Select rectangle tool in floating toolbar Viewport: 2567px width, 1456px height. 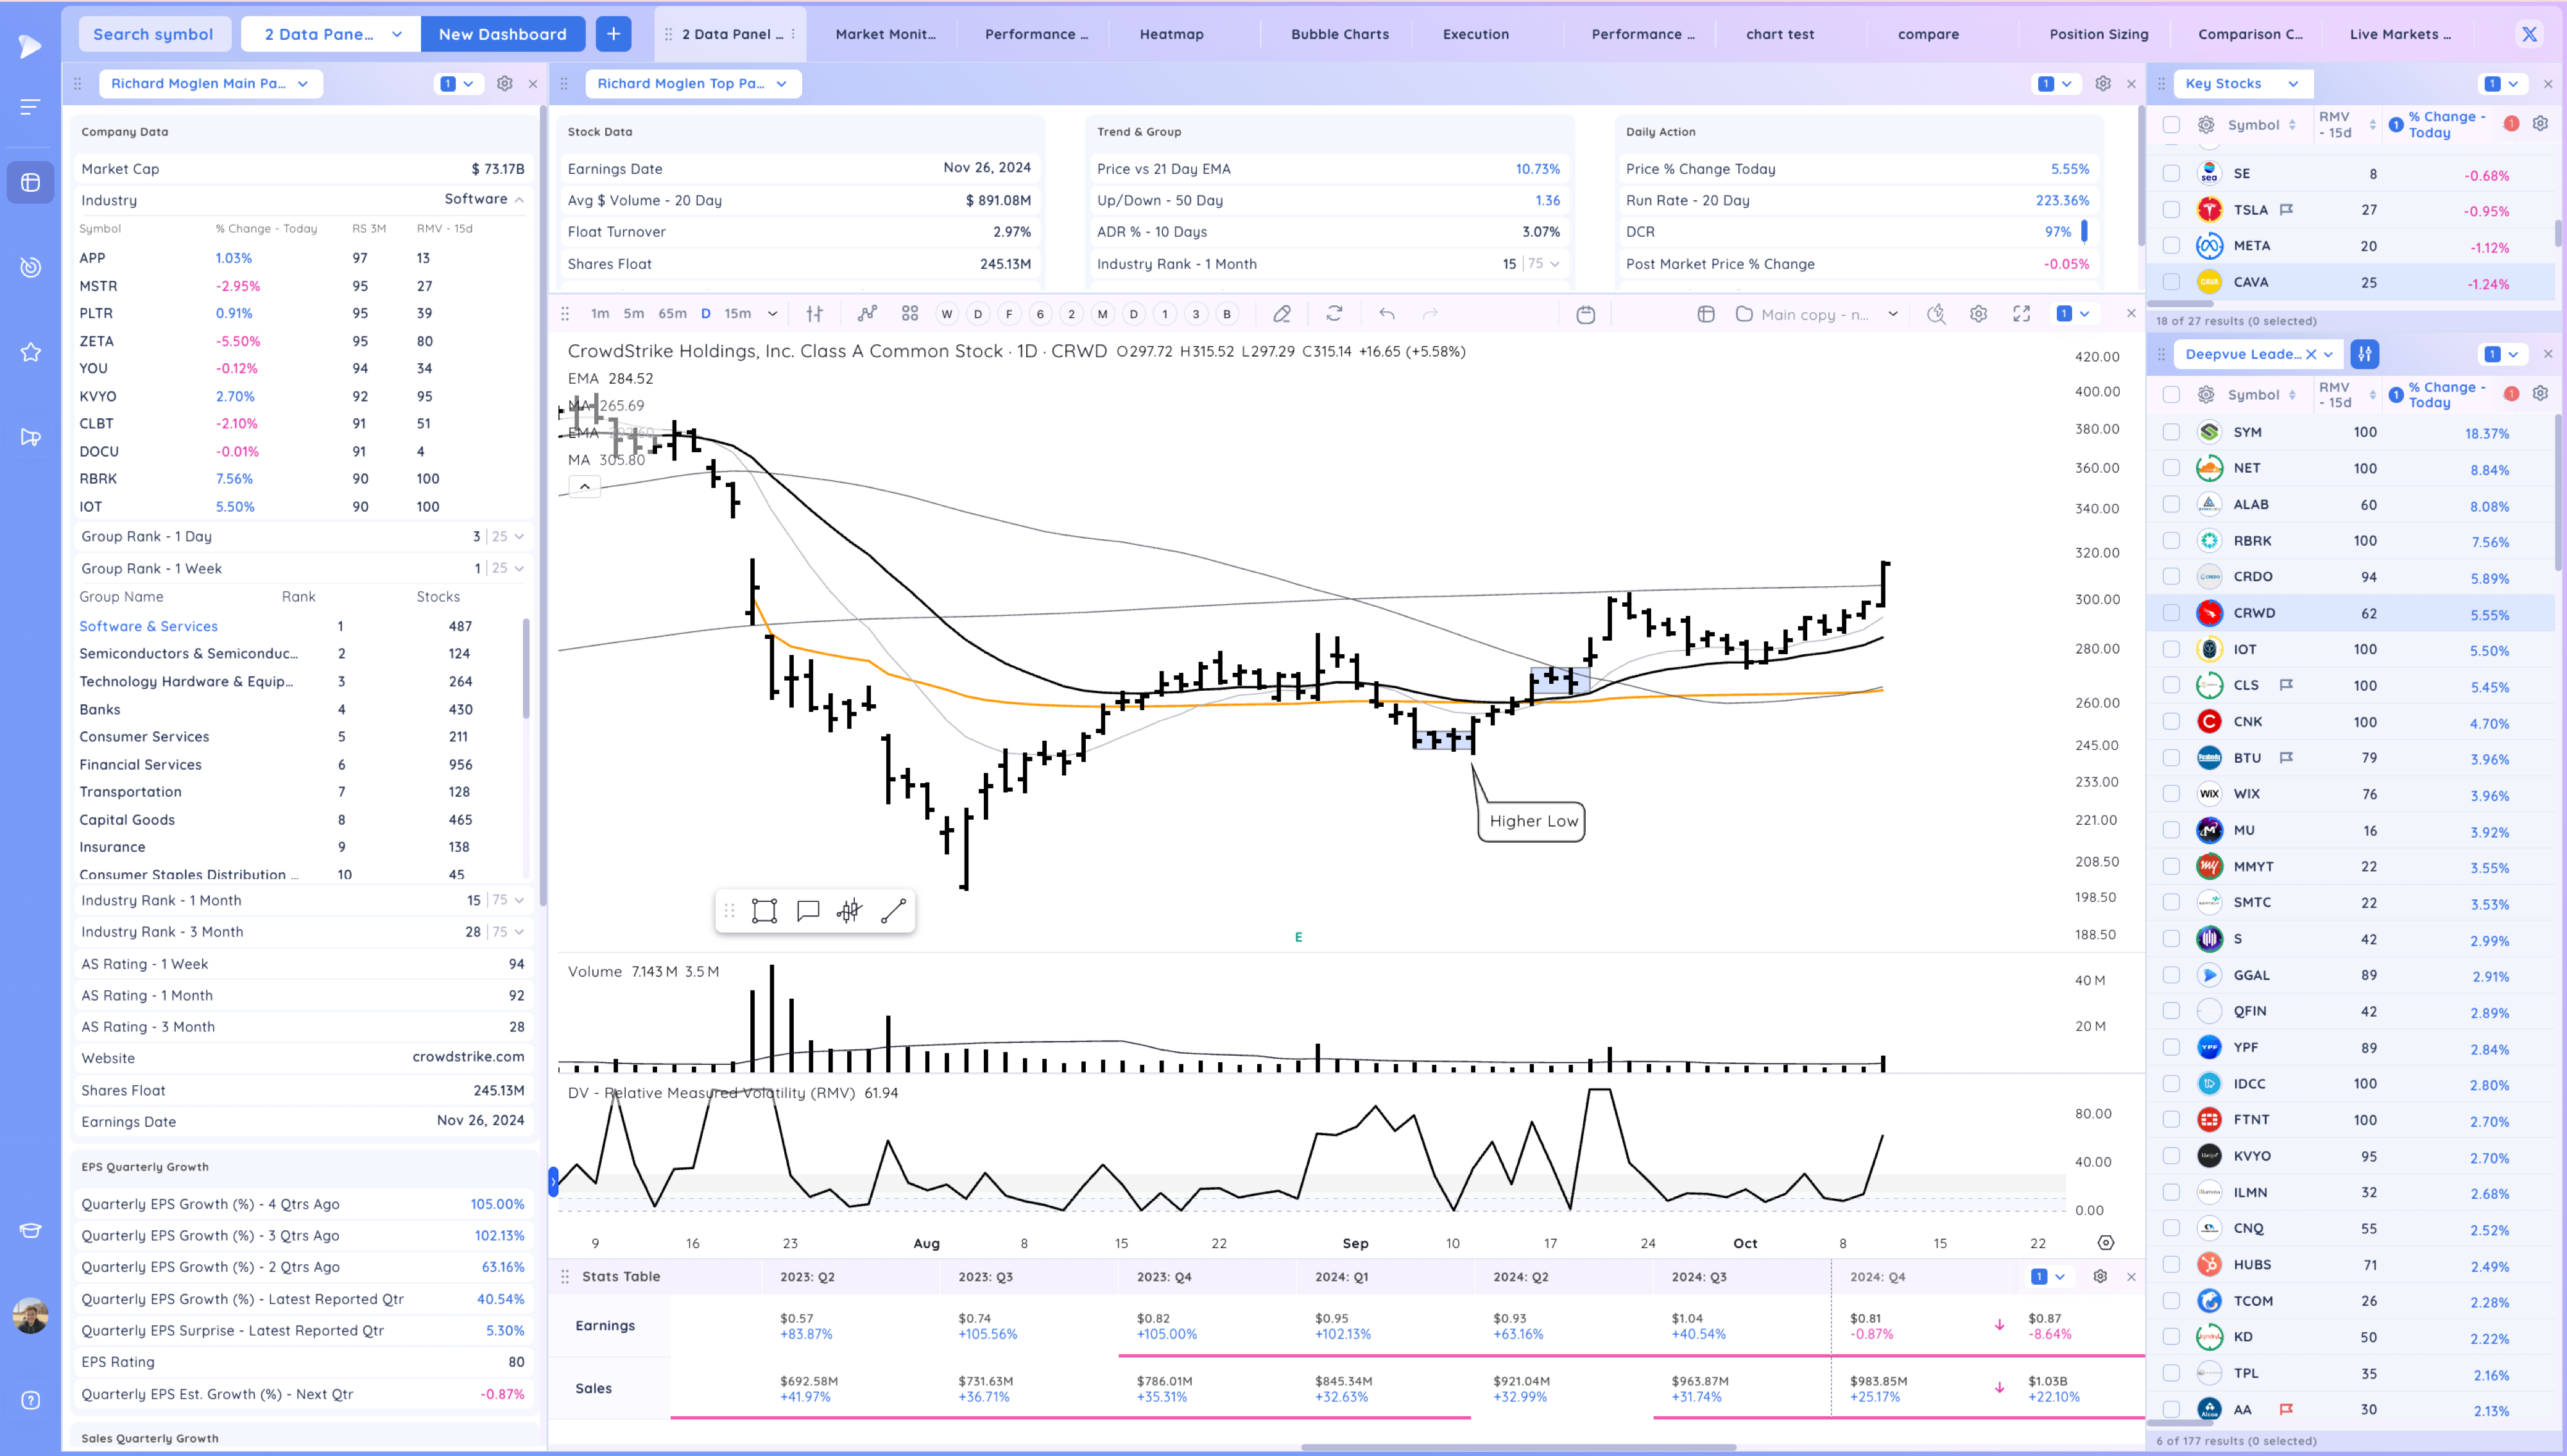(764, 911)
